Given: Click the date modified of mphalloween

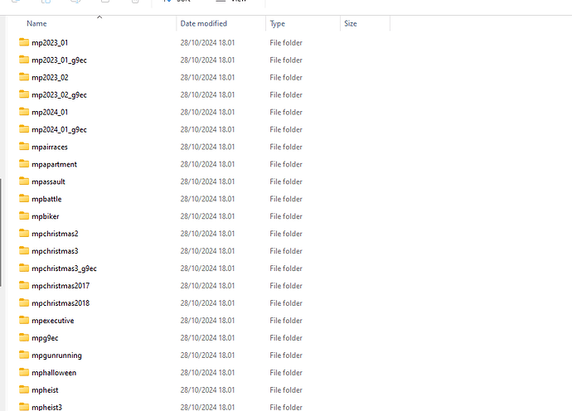Looking at the screenshot, I should click(x=207, y=373).
